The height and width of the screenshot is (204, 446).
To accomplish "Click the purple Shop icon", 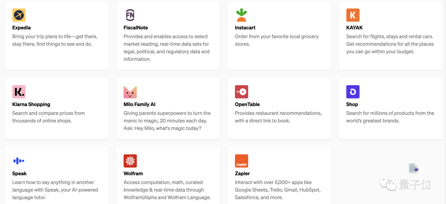I will pyautogui.click(x=353, y=92).
